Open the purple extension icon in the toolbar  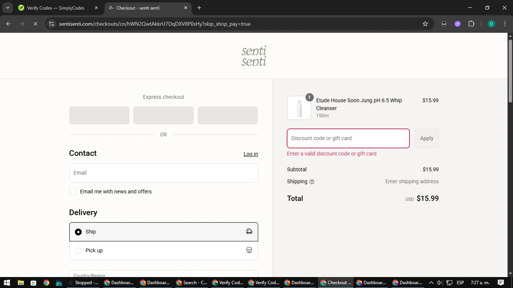(458, 24)
